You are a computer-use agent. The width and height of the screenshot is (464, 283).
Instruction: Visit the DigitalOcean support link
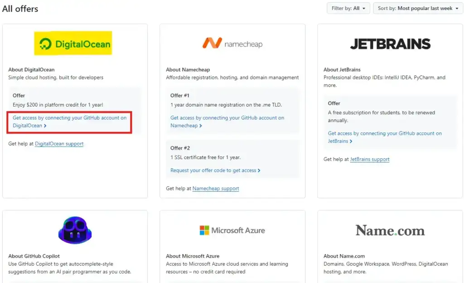pos(59,144)
